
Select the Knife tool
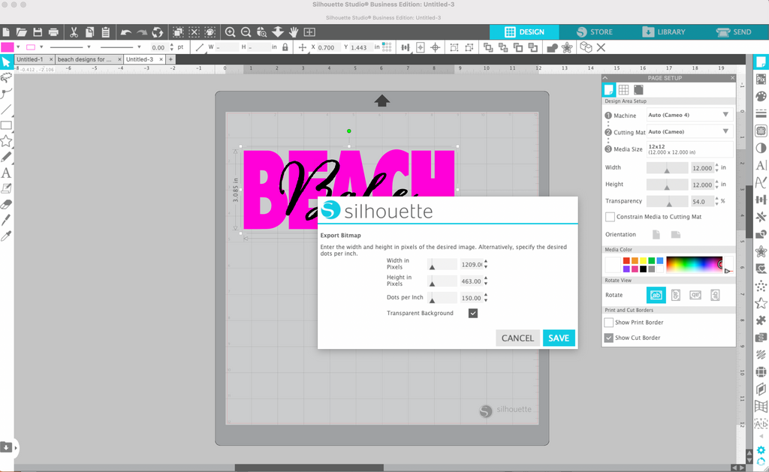point(6,220)
